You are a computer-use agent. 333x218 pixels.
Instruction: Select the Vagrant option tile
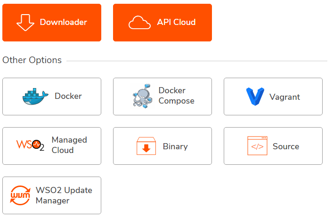tap(273, 97)
